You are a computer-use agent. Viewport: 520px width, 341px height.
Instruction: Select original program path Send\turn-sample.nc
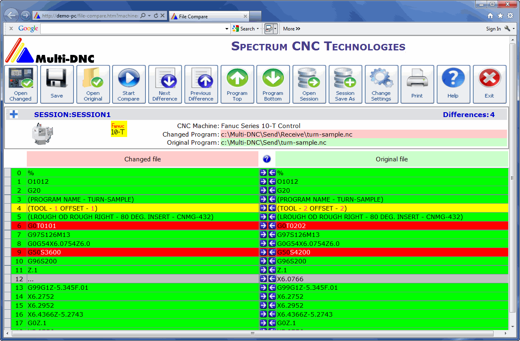click(x=274, y=143)
